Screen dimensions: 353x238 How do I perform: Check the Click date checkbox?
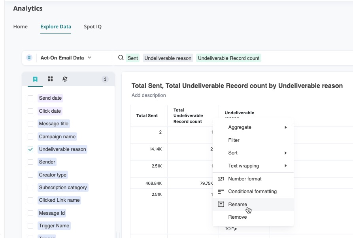click(30, 111)
